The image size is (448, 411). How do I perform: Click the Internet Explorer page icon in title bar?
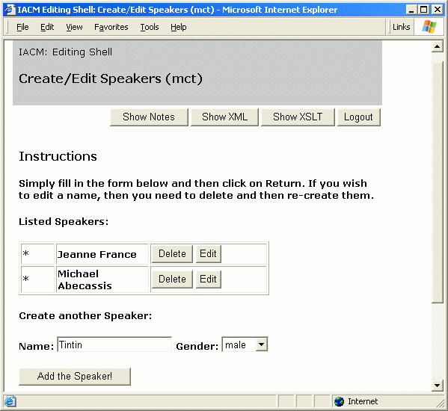pyautogui.click(x=10, y=10)
